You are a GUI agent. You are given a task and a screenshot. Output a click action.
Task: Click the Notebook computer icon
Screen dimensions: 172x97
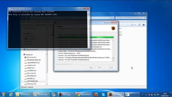(x=24, y=55)
